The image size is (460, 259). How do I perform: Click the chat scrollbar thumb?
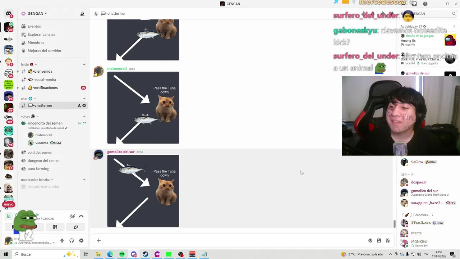pyautogui.click(x=394, y=224)
